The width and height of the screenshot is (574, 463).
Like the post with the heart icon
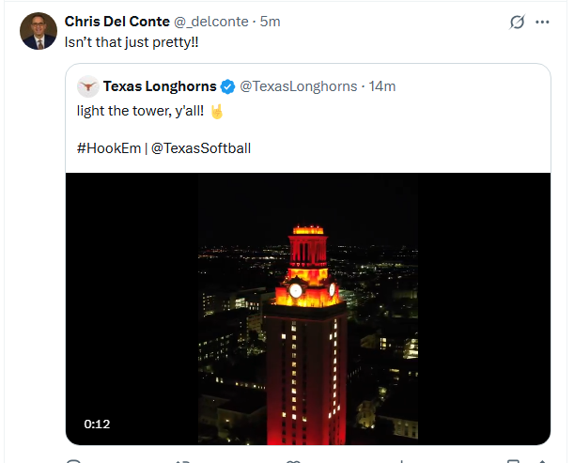[x=293, y=461]
